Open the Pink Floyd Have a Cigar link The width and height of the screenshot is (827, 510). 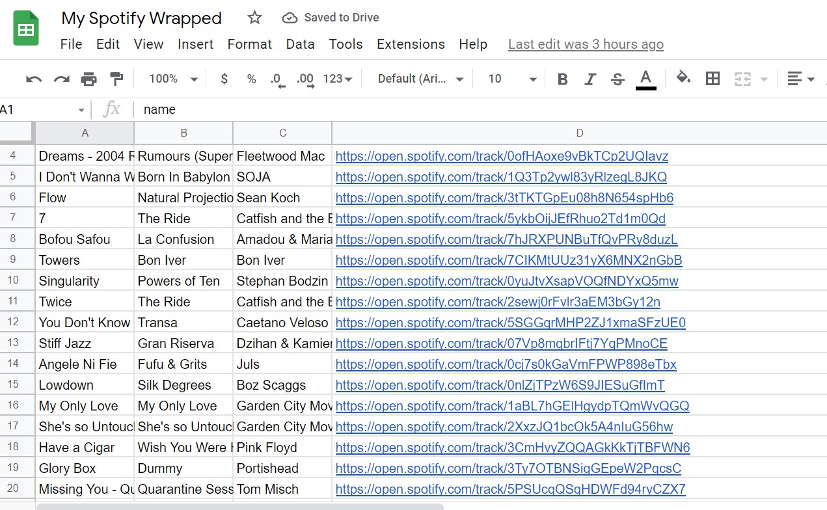(513, 448)
